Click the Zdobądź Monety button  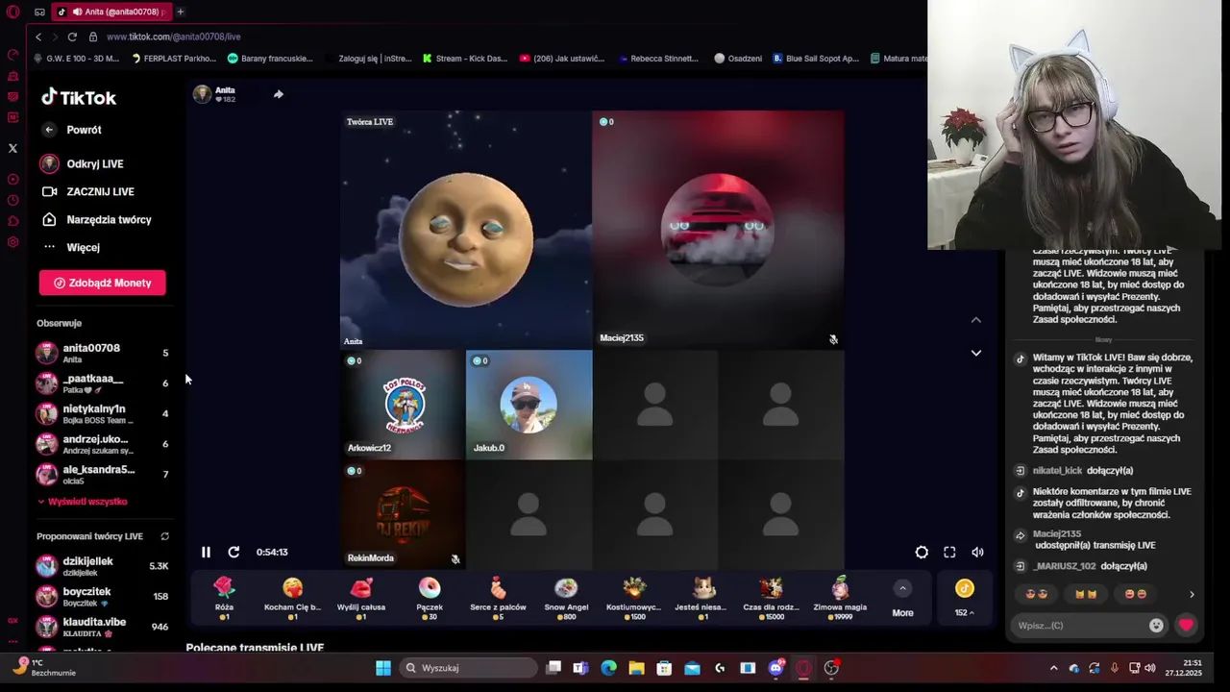pyautogui.click(x=102, y=283)
